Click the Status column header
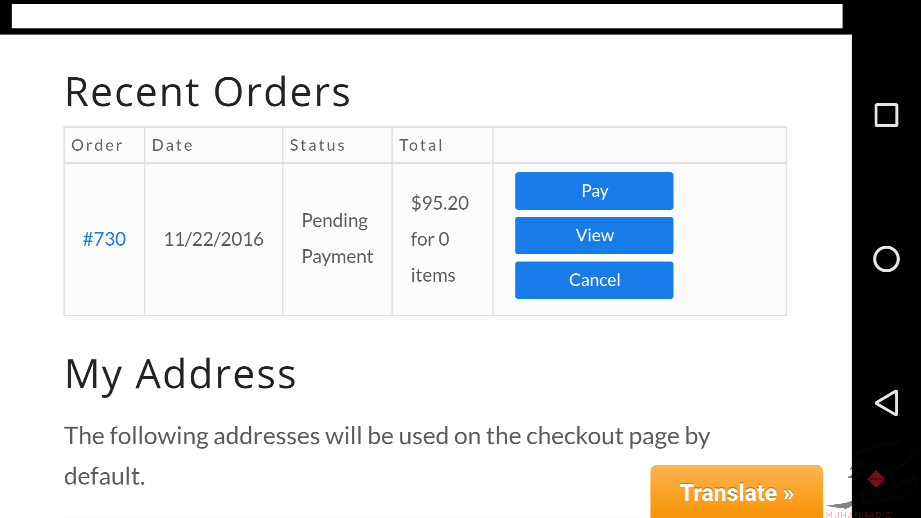This screenshot has height=518, width=921. 318,145
